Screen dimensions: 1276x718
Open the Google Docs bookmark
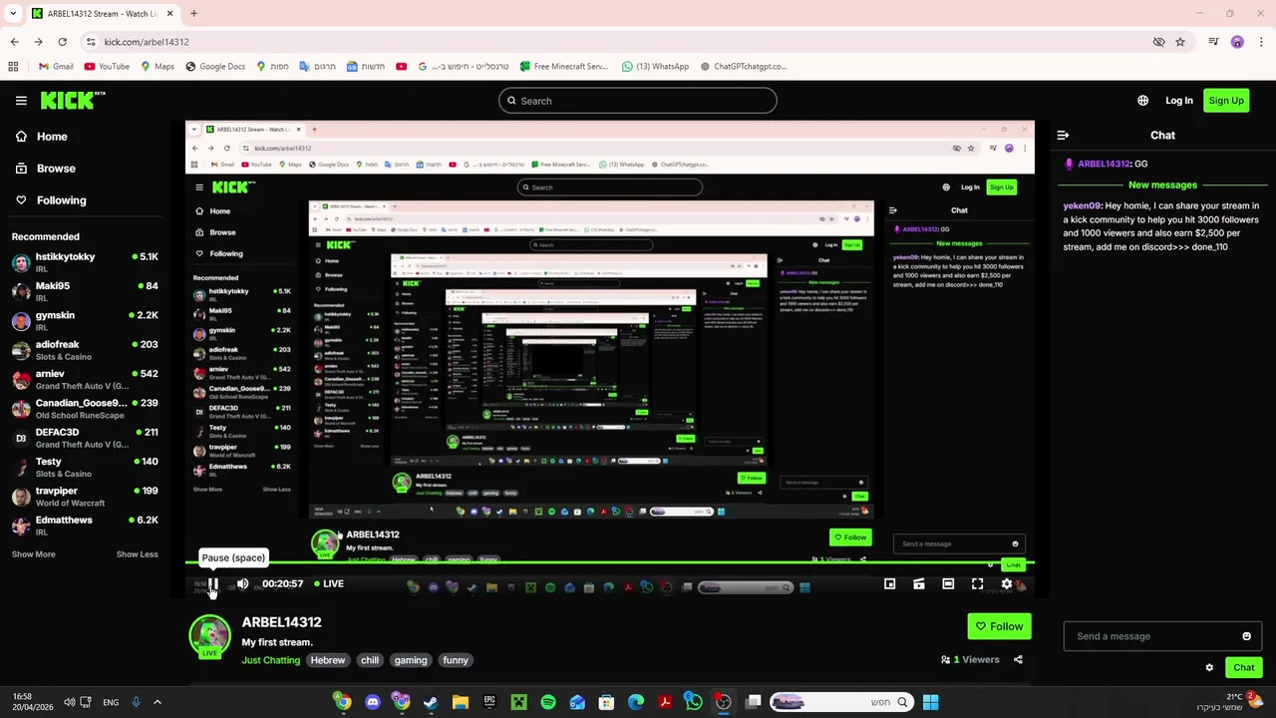click(x=214, y=67)
